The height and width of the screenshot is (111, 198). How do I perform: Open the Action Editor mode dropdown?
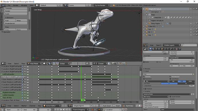pyautogui.click(x=52, y=106)
